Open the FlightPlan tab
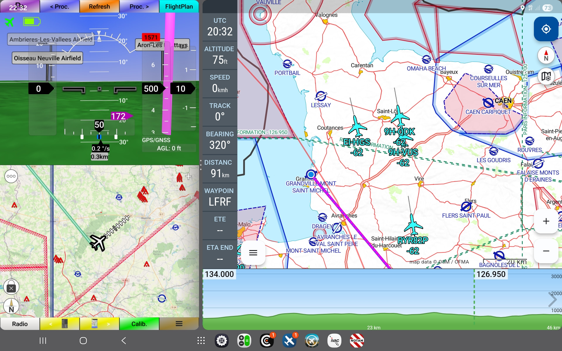This screenshot has width=562, height=351. (x=179, y=6)
